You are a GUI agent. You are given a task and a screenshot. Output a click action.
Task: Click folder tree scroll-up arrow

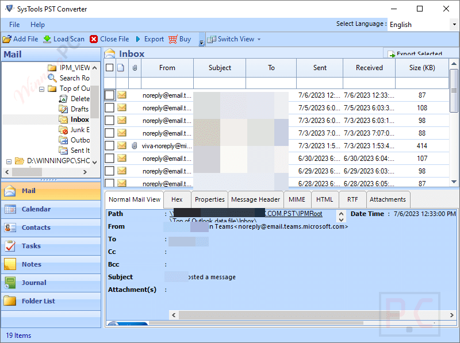point(94,68)
